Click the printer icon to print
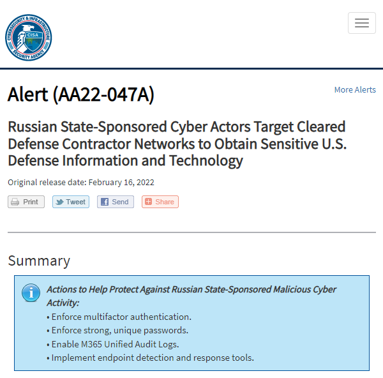Viewport: 383px width, 378px height. [15, 202]
